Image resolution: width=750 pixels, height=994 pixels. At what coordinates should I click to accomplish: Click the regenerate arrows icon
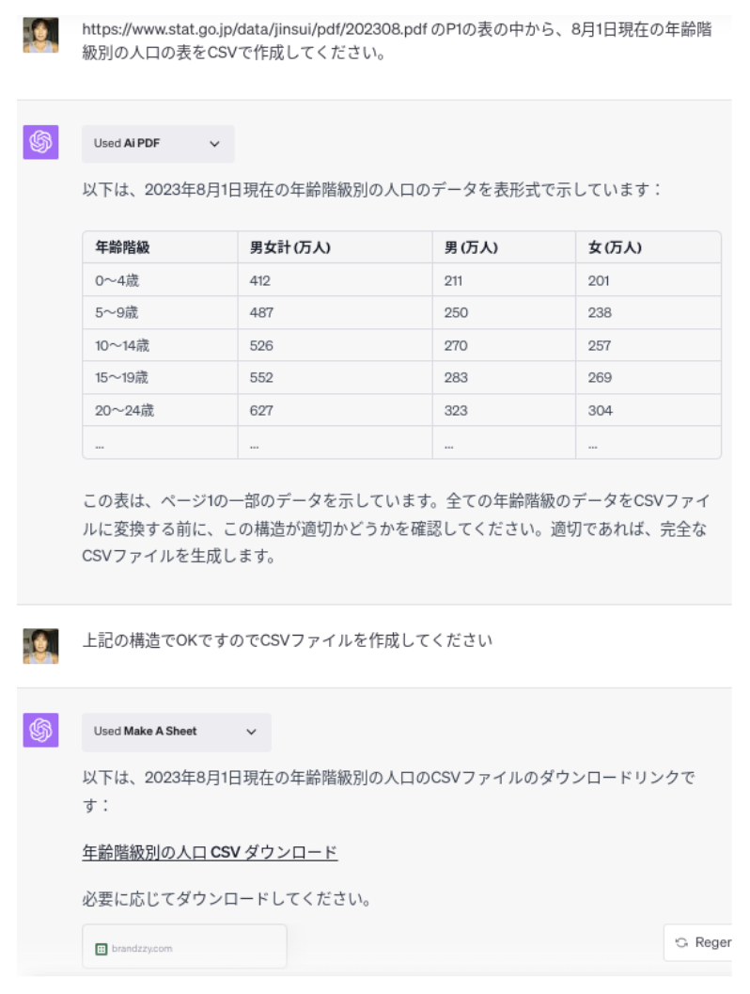pos(681,942)
